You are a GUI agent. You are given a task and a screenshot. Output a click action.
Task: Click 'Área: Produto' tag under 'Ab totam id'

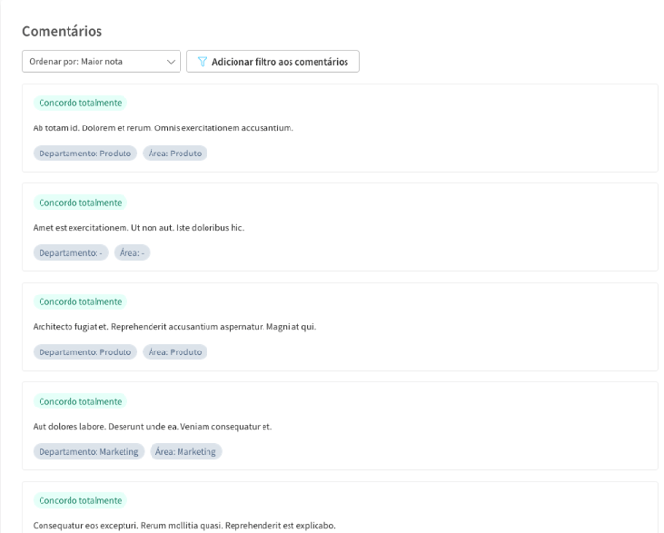[175, 154]
